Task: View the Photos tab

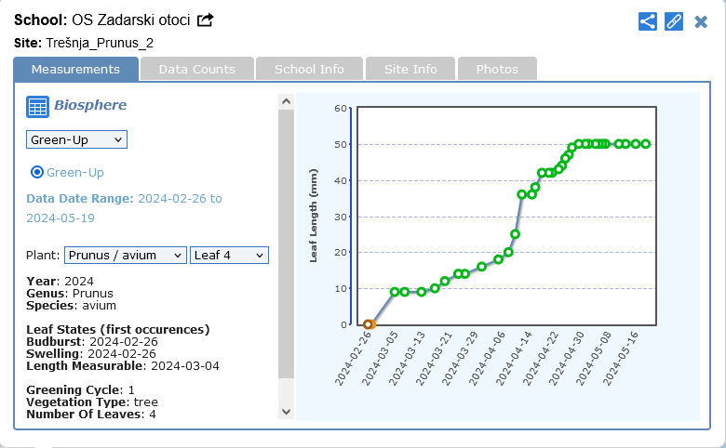Action: pos(497,69)
